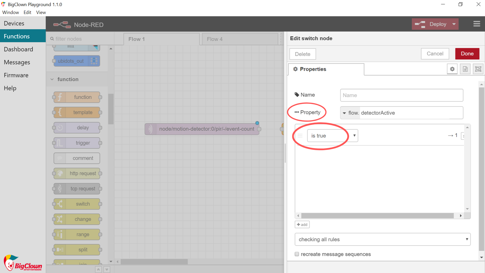Select the template node in palette

tap(77, 112)
